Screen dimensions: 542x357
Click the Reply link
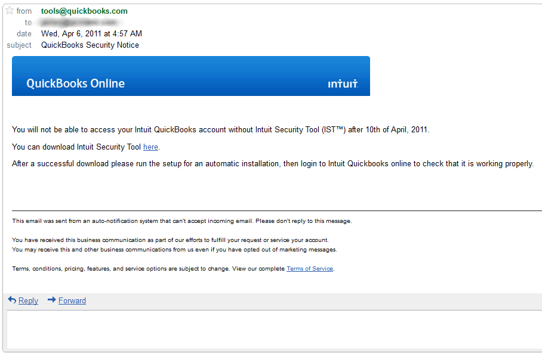[28, 301]
